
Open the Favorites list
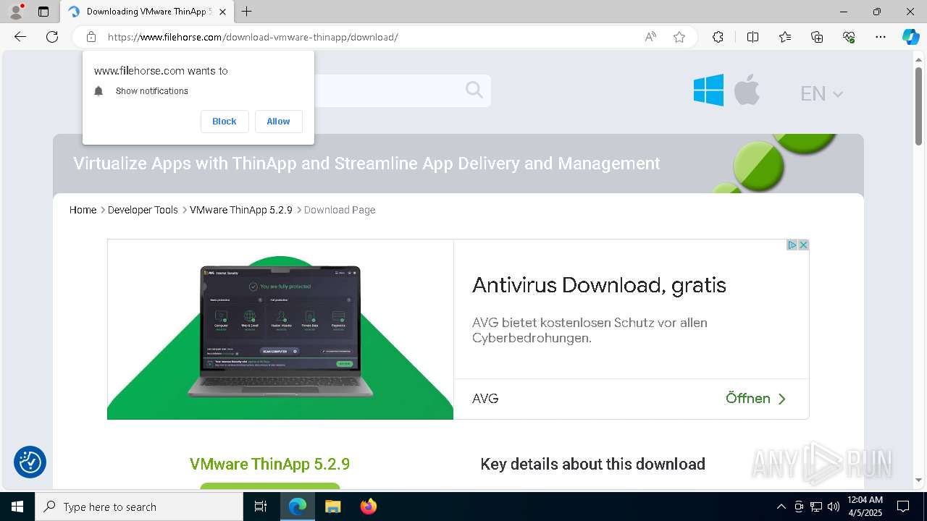pos(785,37)
